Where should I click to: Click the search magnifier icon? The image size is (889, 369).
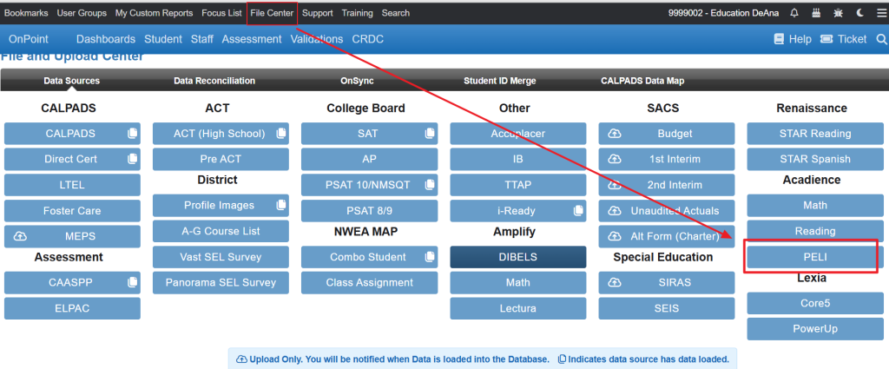click(x=881, y=39)
